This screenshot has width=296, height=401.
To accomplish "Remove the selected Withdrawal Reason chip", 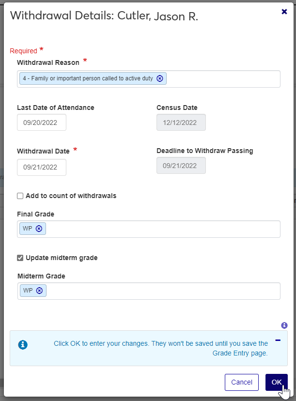I will (x=160, y=78).
